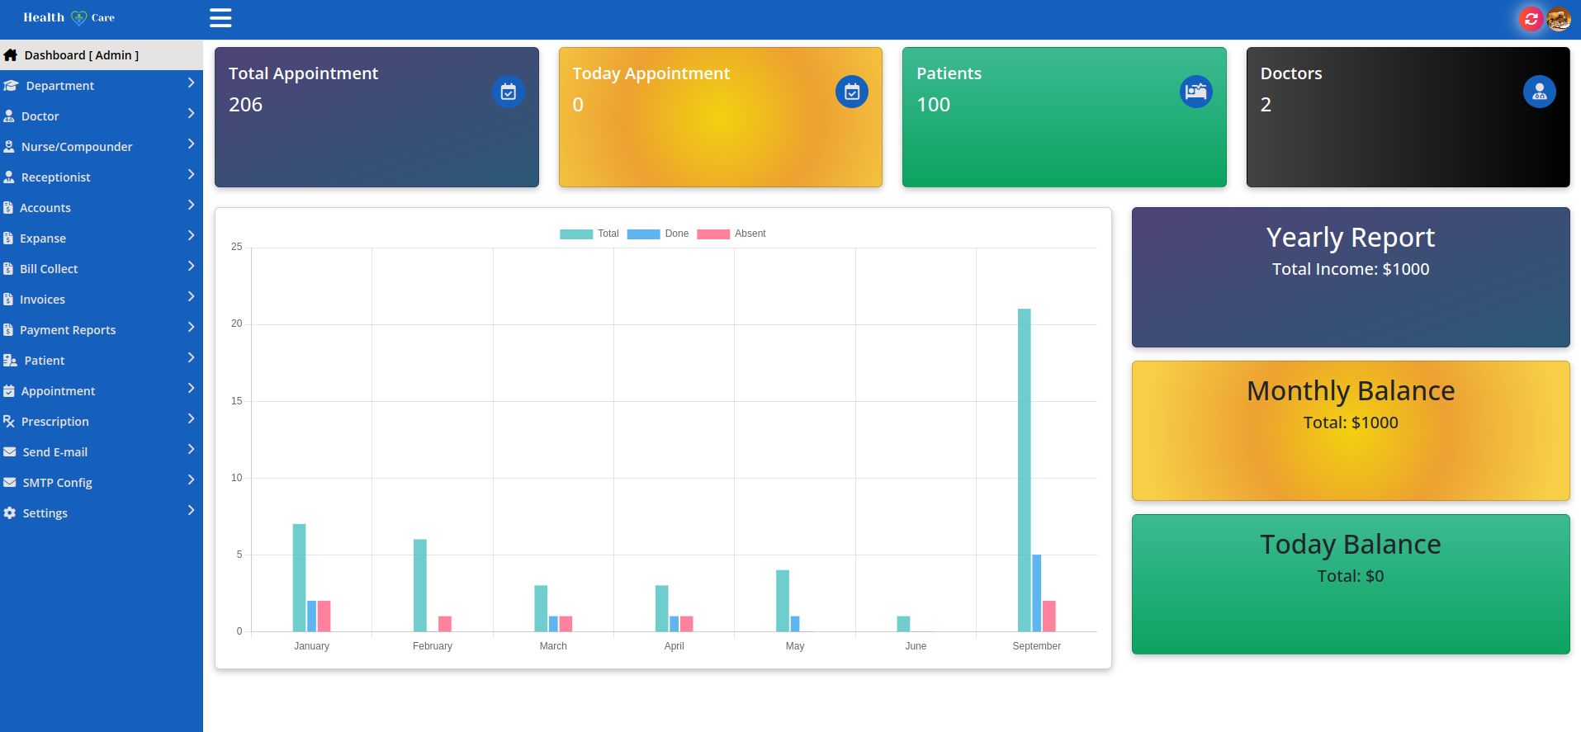The height and width of the screenshot is (732, 1581).
Task: Click the hamburger menu icon
Action: (x=220, y=18)
